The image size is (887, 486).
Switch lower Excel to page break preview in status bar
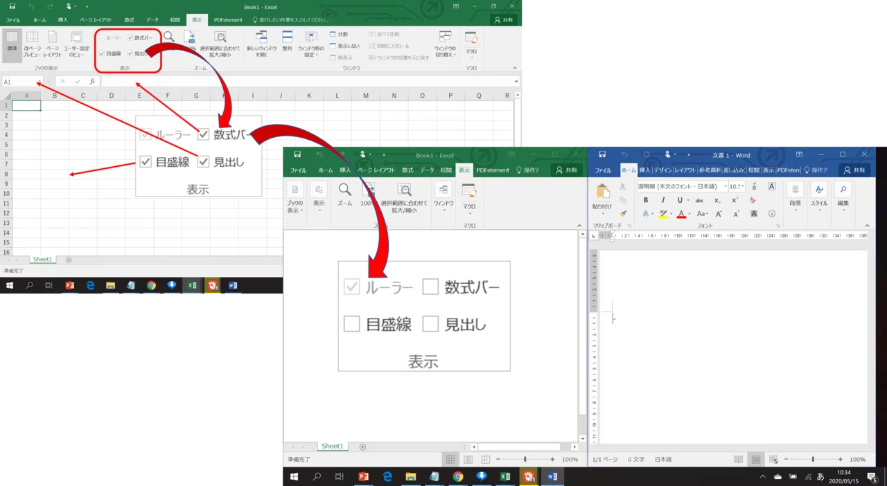pos(485,459)
